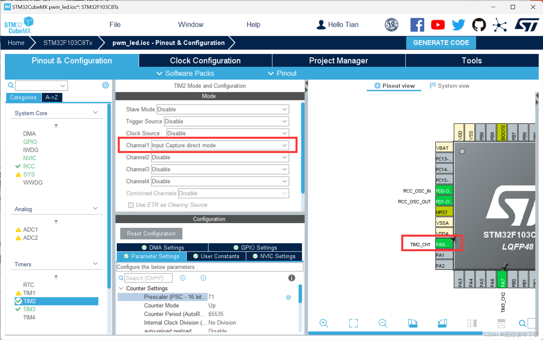Switch to the Clock Configuration tab
Screen dimensions: 543x340
coord(205,61)
